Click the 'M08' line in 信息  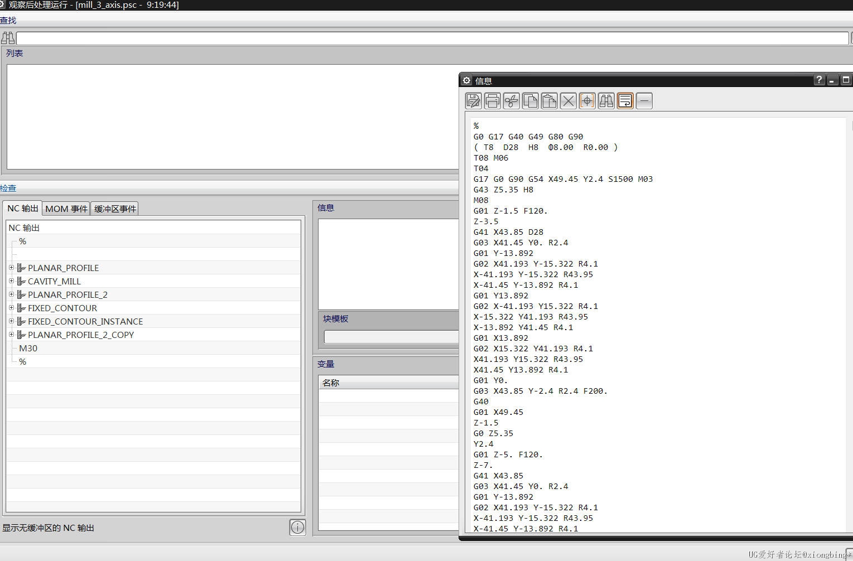pyautogui.click(x=481, y=200)
